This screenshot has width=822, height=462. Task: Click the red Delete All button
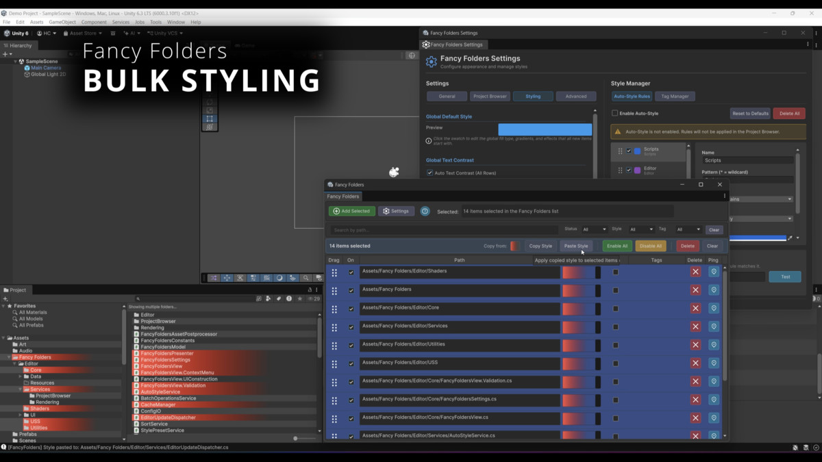789,113
